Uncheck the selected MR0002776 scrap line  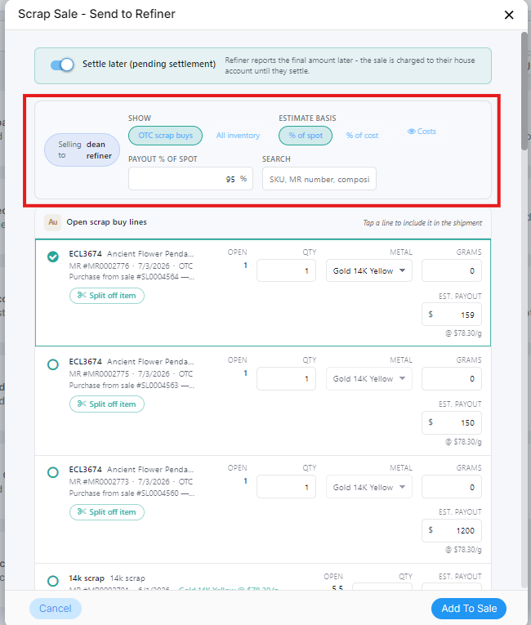pyautogui.click(x=52, y=257)
